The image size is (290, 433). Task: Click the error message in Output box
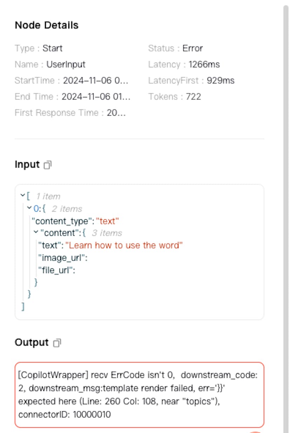point(139,395)
